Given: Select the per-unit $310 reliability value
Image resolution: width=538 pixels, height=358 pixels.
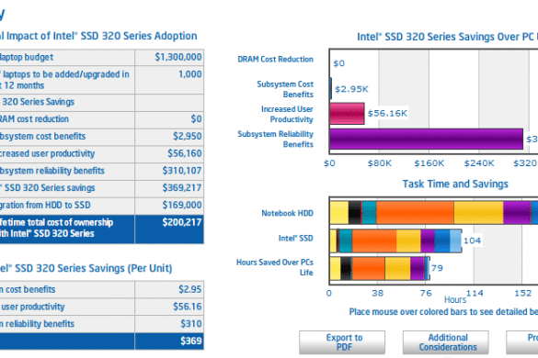Looking at the screenshot, I should click(191, 323).
